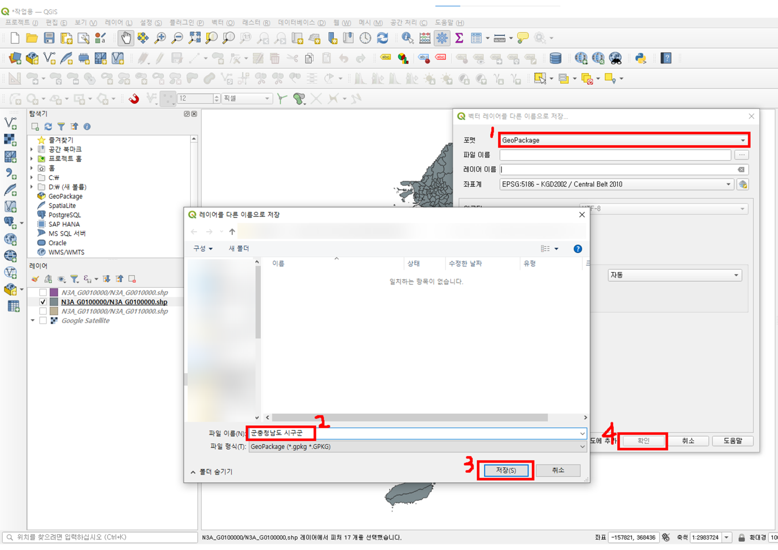Open the attribute table icon in toolbar
This screenshot has width=778, height=550.
click(476, 38)
